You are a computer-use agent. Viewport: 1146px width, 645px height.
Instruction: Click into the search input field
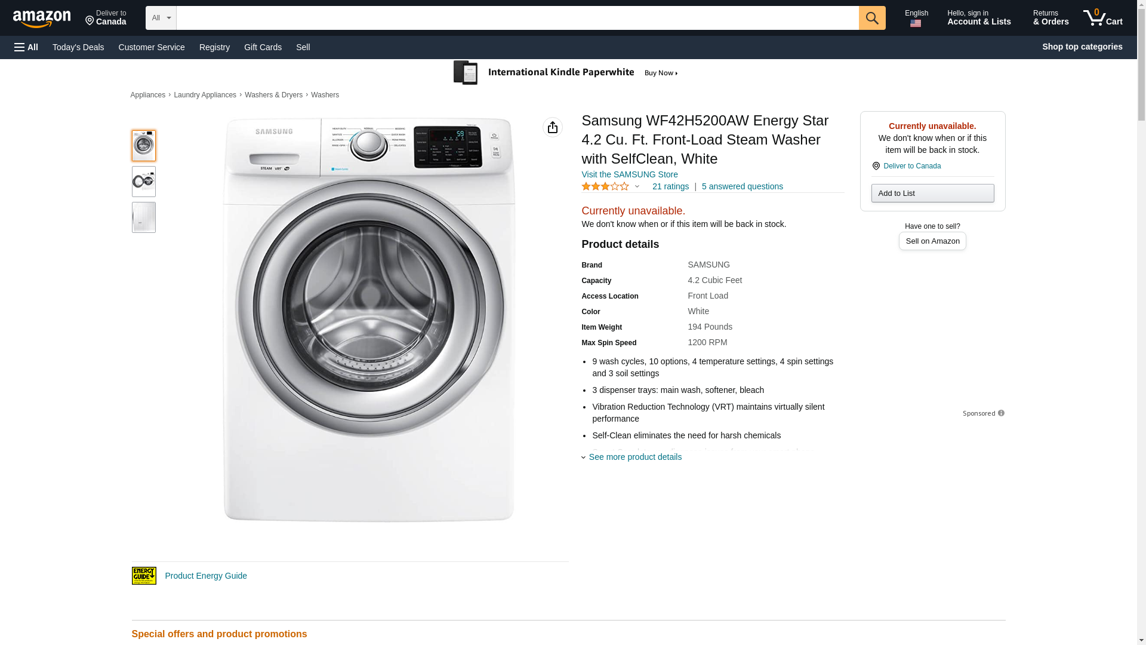click(517, 18)
